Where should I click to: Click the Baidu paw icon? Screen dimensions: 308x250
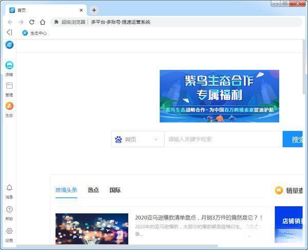(119, 139)
